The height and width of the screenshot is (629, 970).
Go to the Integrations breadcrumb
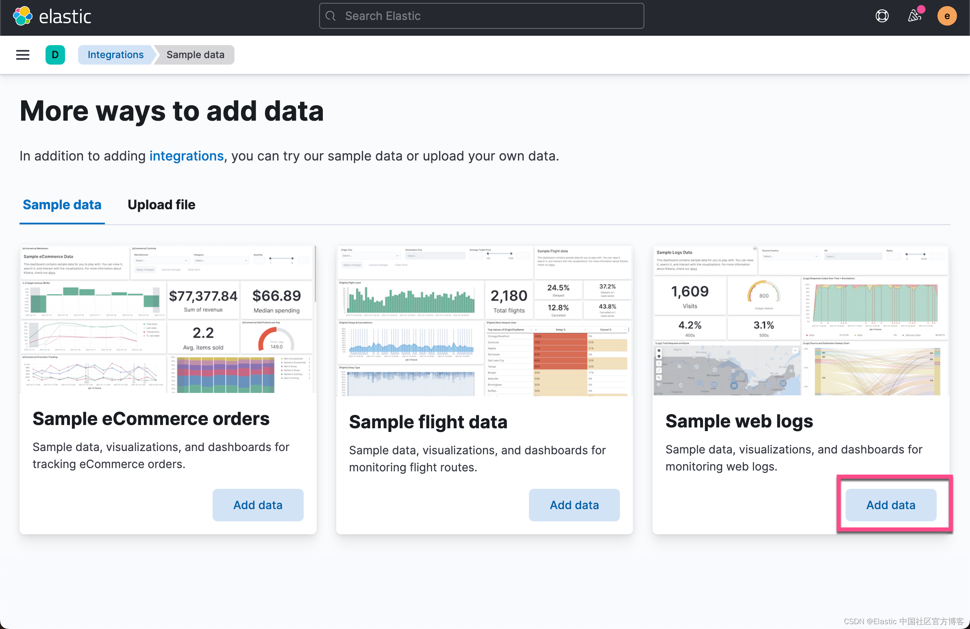coord(115,54)
